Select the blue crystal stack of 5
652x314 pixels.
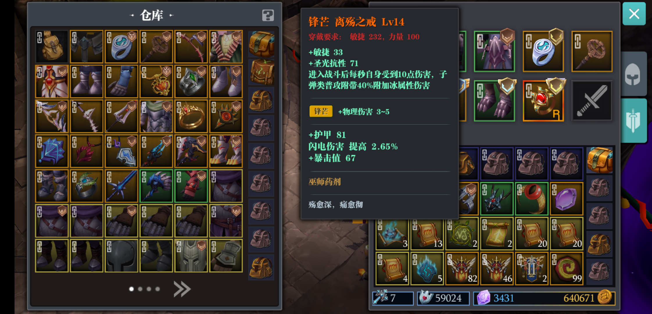pos(427,268)
